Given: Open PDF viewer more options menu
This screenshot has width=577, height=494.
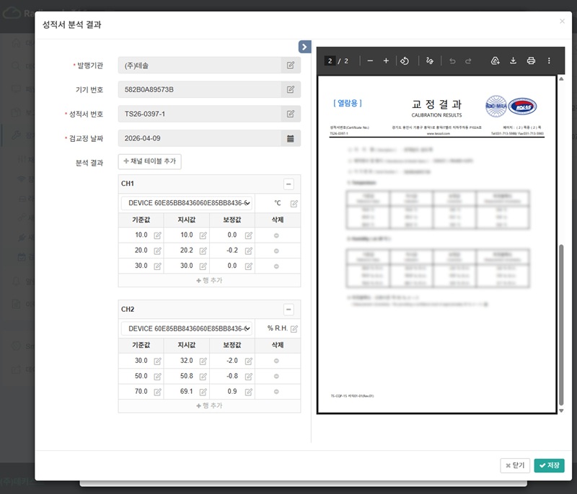Looking at the screenshot, I should (x=549, y=60).
